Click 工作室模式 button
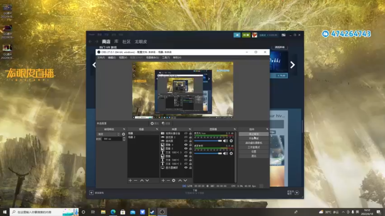This screenshot has height=216, width=385. pyautogui.click(x=254, y=147)
